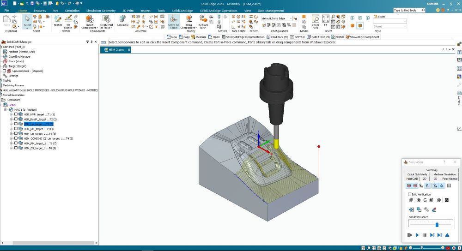The image size is (462, 251).
Task: Click the wrench settings icon in Simulation
Action: pyautogui.click(x=426, y=209)
